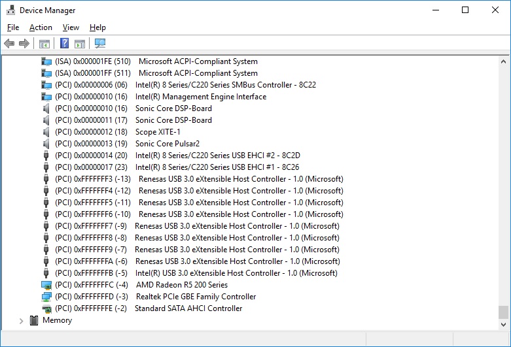Toggle the console tree pane button

click(x=44, y=44)
